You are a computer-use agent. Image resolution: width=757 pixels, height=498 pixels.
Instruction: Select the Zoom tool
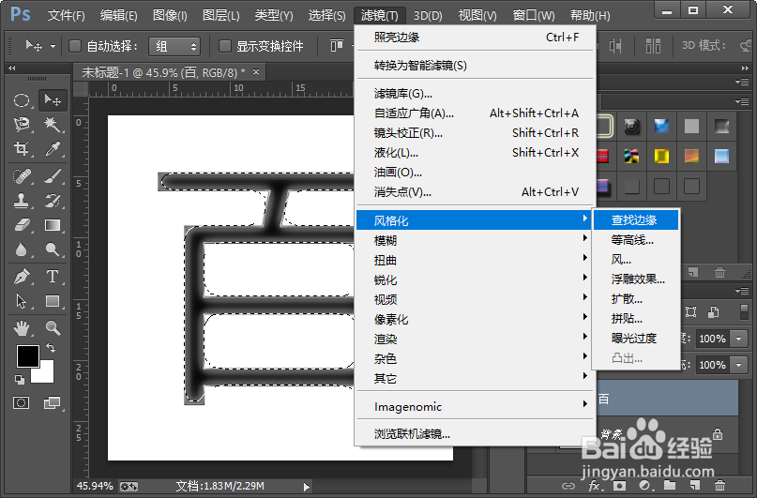[53, 328]
